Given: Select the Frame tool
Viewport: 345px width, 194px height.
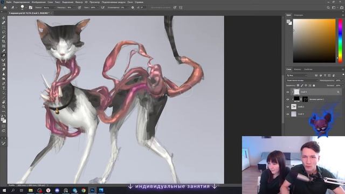Looking at the screenshot, I should click(x=4, y=46).
